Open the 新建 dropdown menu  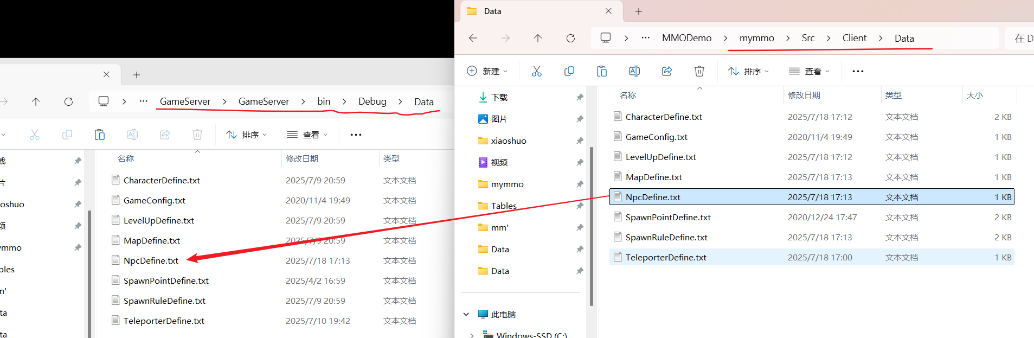487,71
